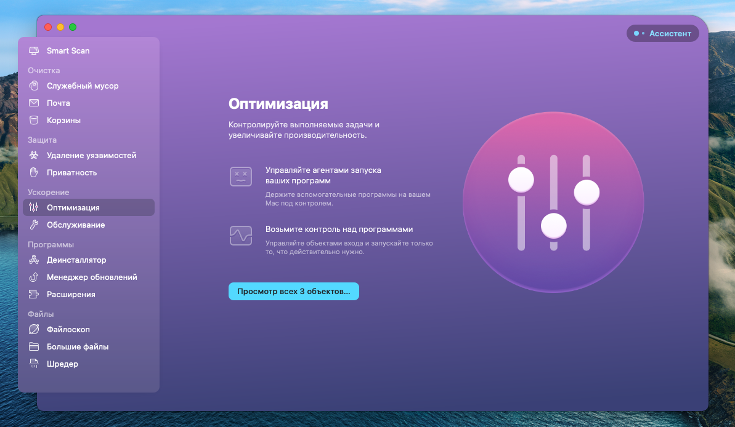Click the Приватность hand icon

click(34, 173)
